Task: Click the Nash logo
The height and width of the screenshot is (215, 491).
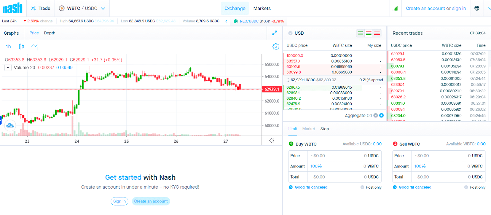Action: pyautogui.click(x=13, y=8)
